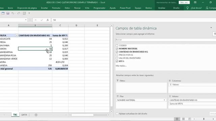
Task: Open the Inicio ribbon tab
Action: (x=10, y=8)
